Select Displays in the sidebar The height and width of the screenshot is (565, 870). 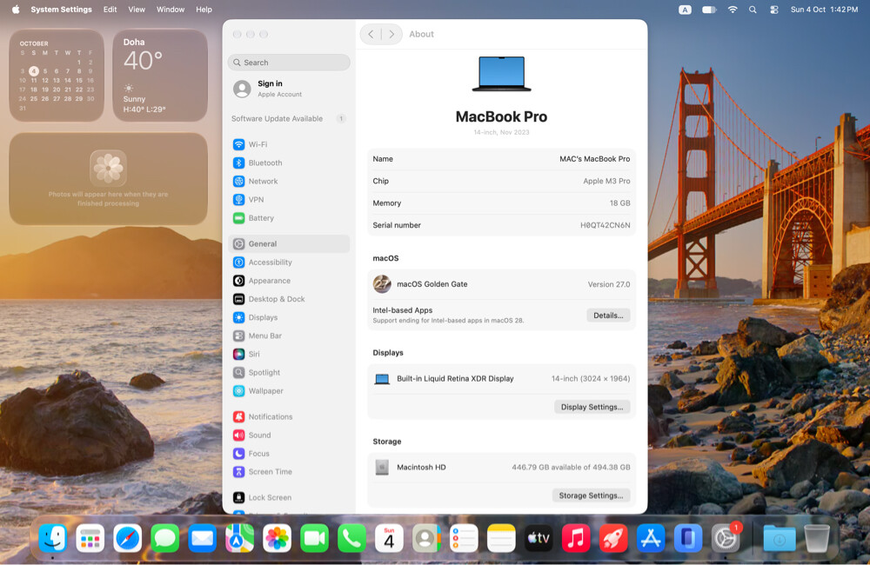tap(289, 317)
